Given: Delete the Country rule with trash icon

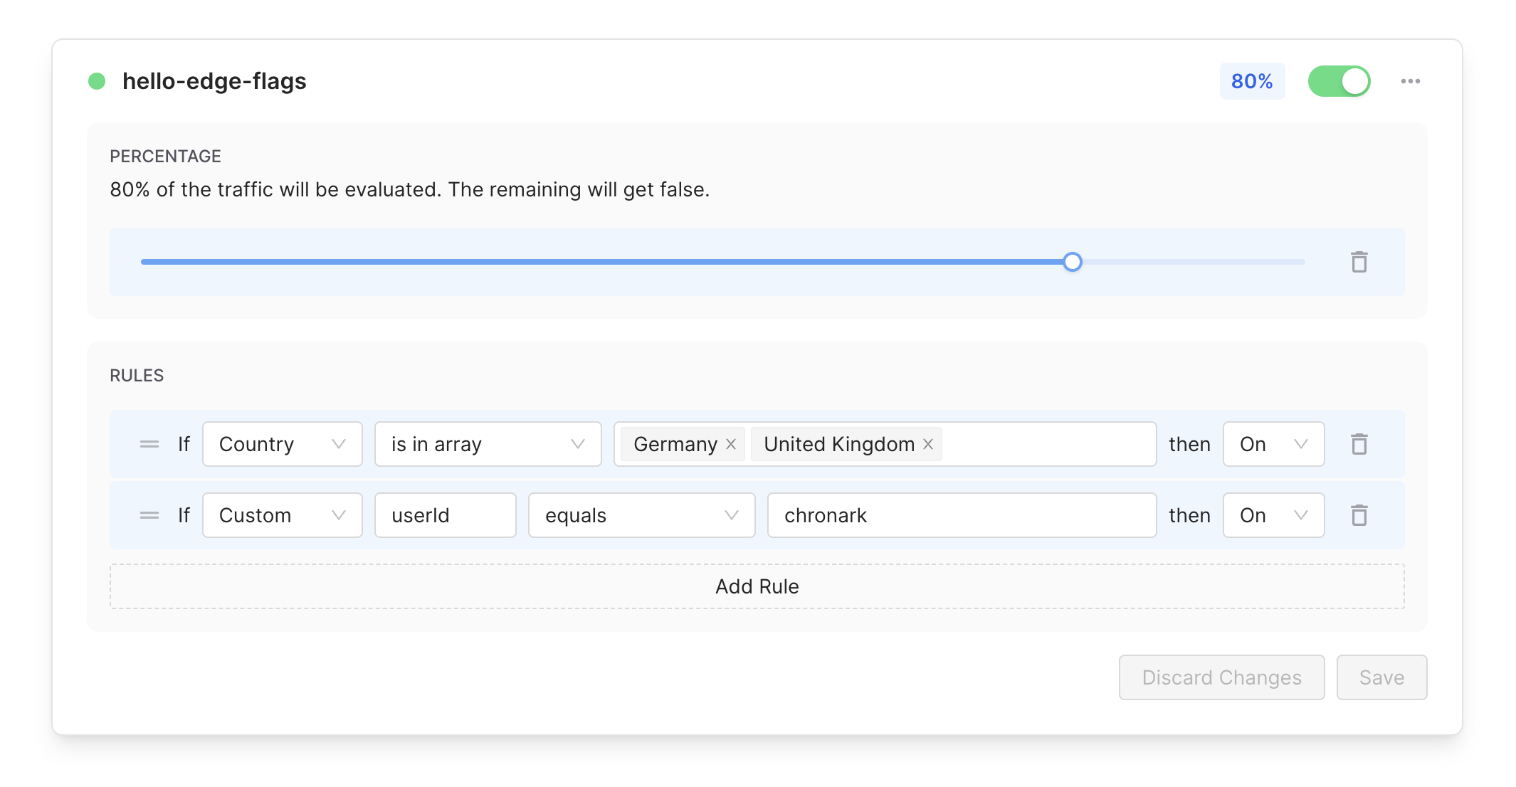Looking at the screenshot, I should tap(1359, 444).
